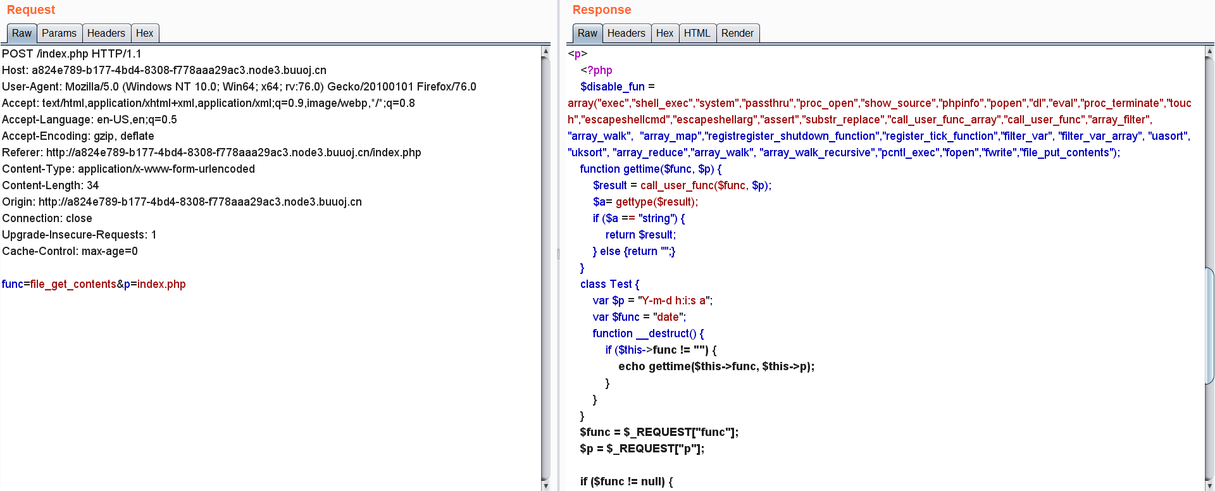The image size is (1215, 491).
Task: Open Response Hex tab
Action: 664,33
